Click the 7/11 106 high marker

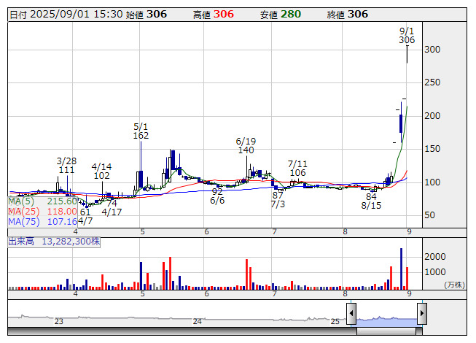coord(297,169)
